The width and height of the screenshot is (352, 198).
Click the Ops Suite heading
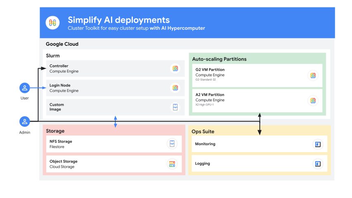(x=203, y=131)
